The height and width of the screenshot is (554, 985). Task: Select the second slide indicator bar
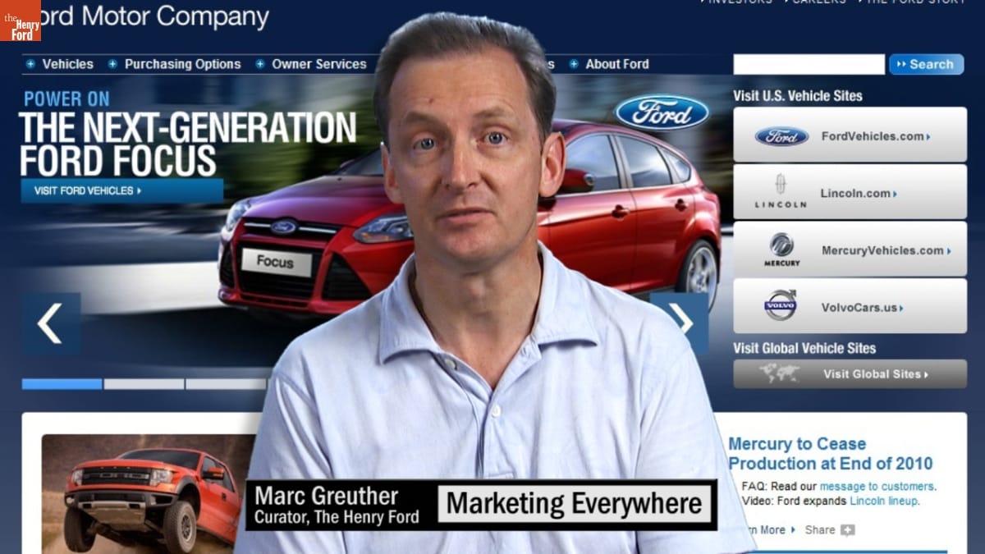(x=144, y=383)
